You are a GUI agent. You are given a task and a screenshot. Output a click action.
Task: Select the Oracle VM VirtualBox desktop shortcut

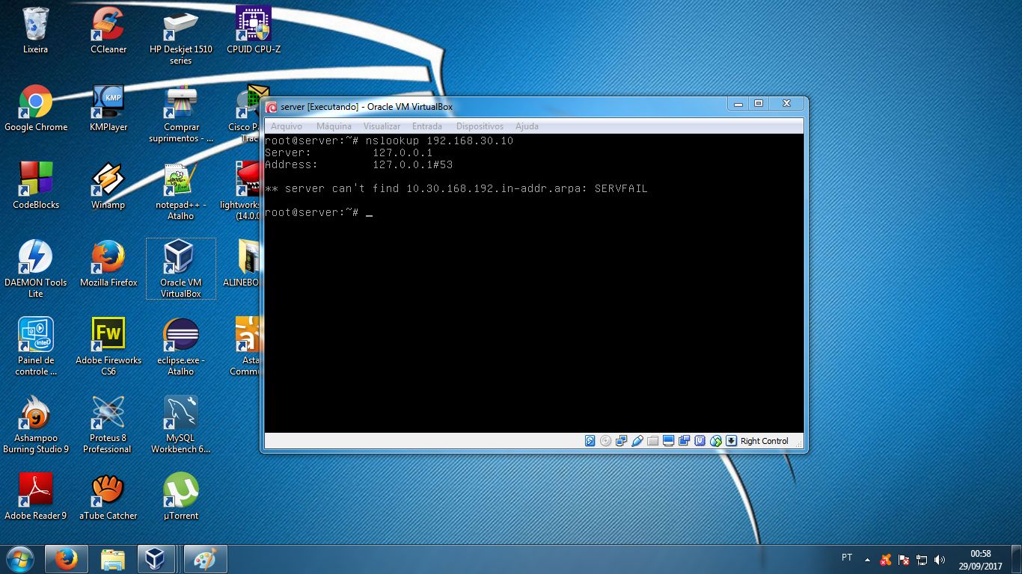click(x=181, y=269)
